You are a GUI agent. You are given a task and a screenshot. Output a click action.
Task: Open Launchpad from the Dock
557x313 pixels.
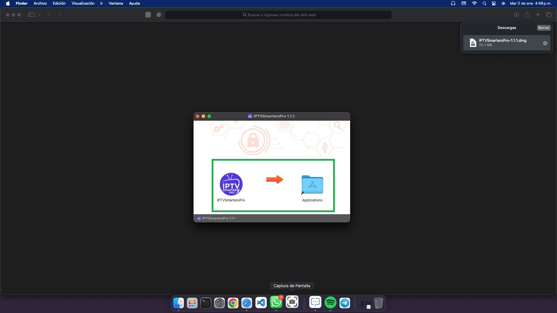(x=192, y=303)
